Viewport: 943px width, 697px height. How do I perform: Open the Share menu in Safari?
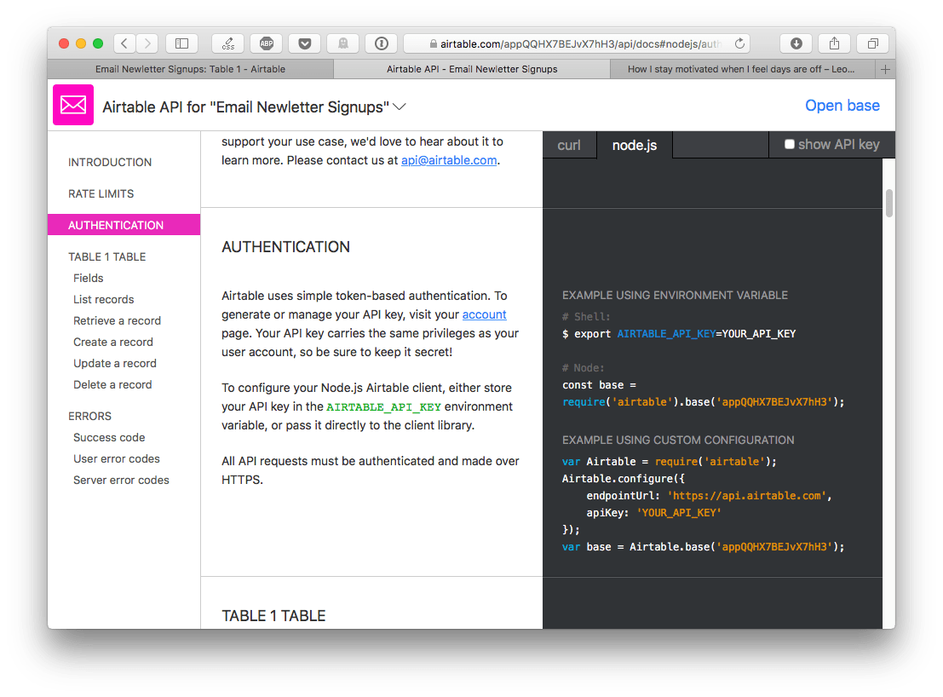click(834, 43)
